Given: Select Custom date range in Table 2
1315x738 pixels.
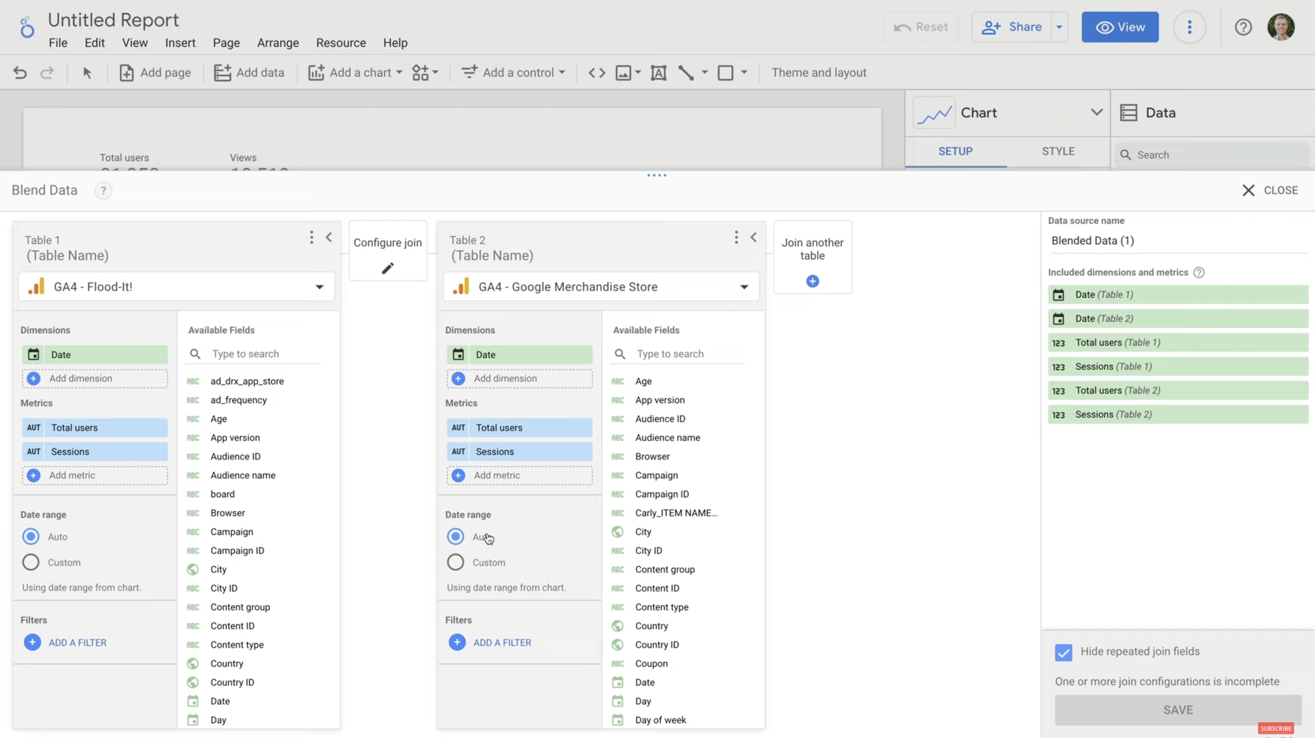Looking at the screenshot, I should click(456, 562).
